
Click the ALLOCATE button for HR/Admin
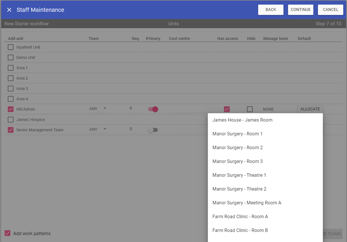click(x=310, y=109)
